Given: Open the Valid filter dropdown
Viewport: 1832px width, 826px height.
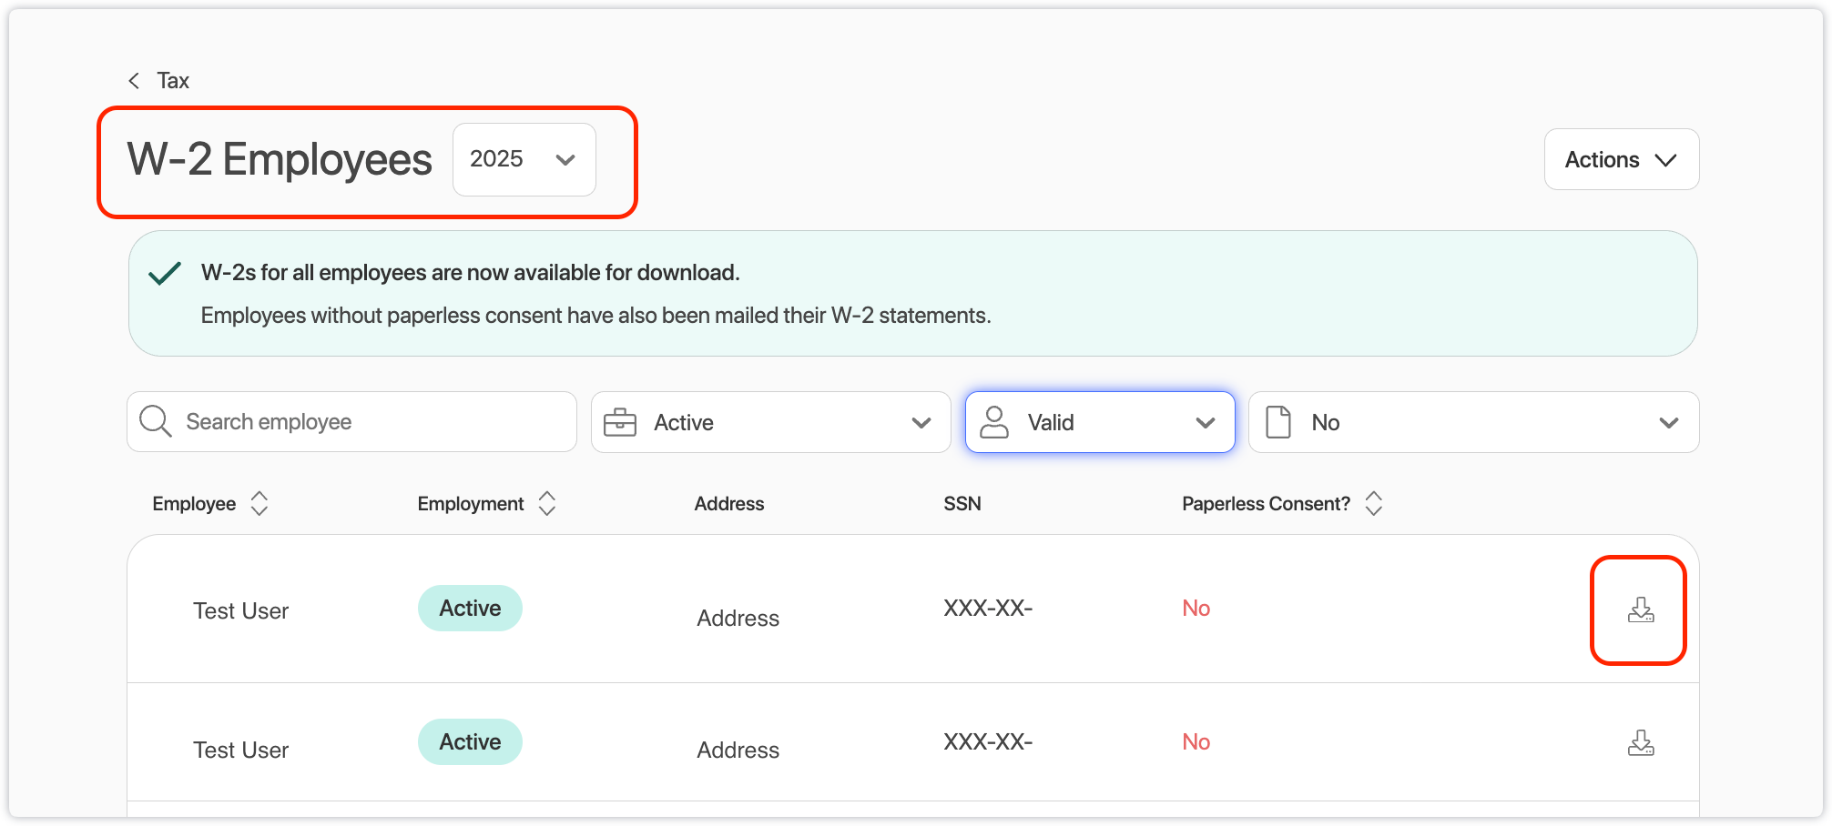Looking at the screenshot, I should [x=1100, y=422].
